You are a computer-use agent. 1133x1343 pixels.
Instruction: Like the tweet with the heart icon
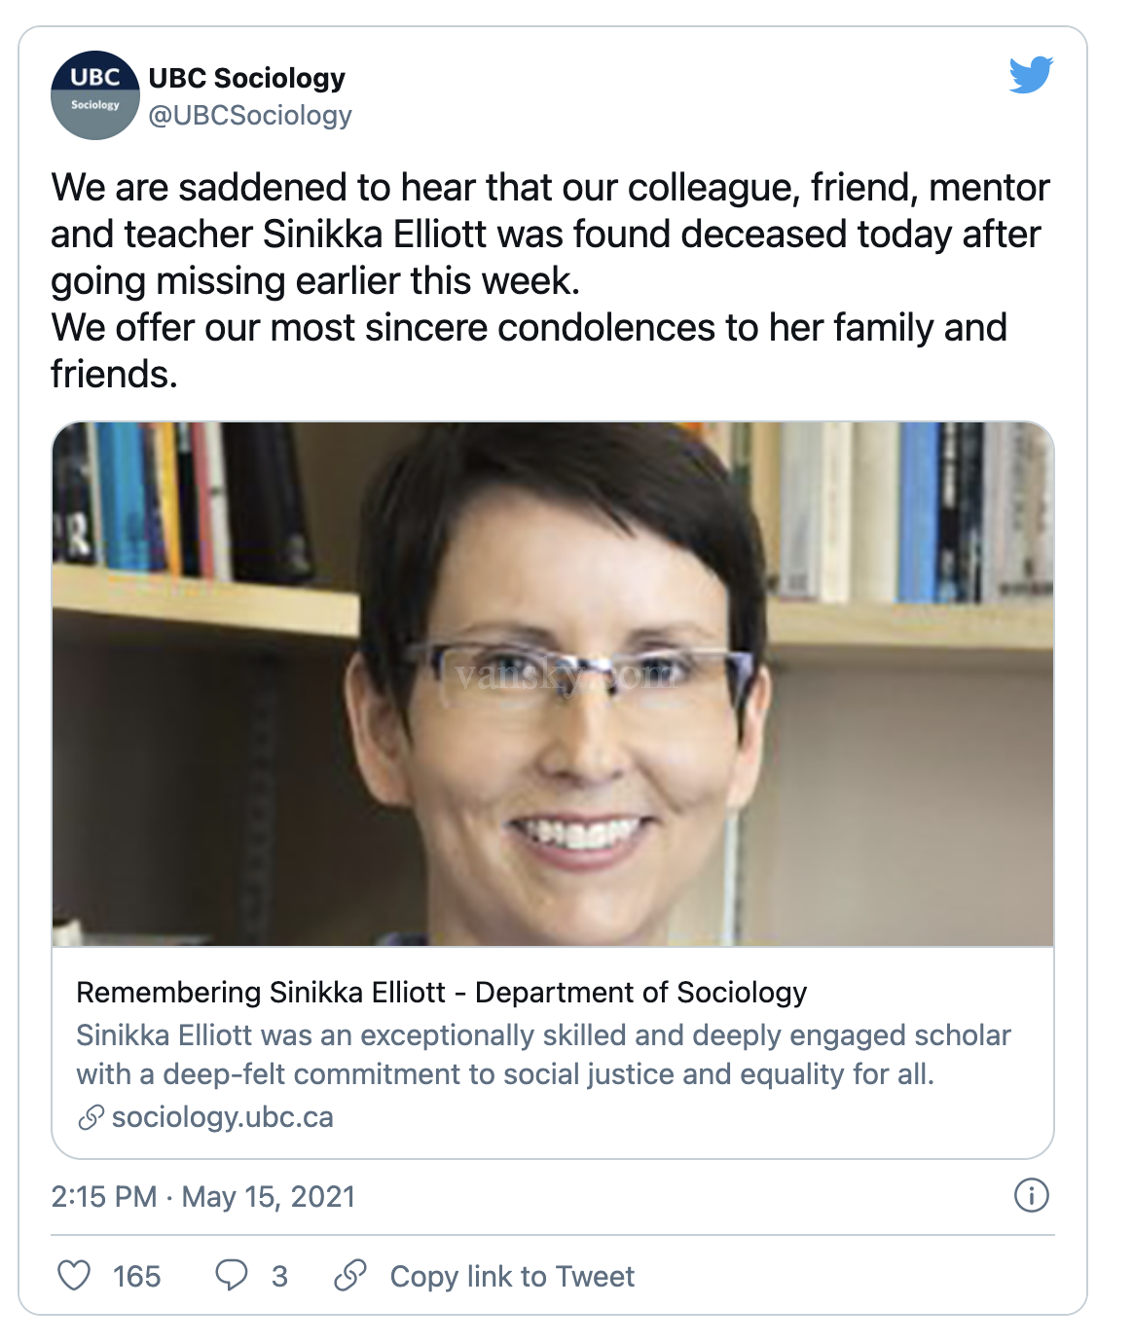click(x=74, y=1275)
